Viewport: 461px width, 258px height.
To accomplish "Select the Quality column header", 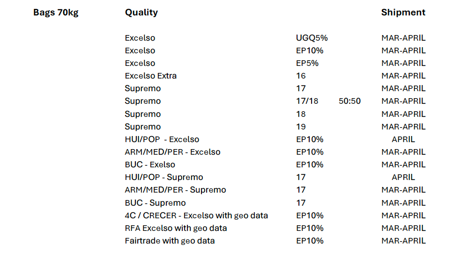I will pos(141,13).
